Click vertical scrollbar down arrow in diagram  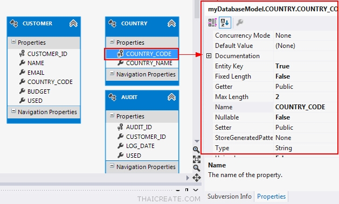coord(197,141)
